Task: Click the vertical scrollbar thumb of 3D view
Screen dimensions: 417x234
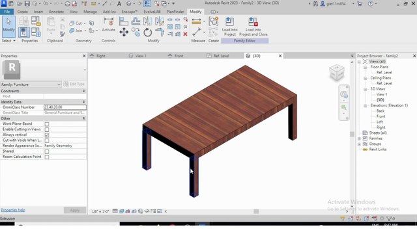Action: click(x=352, y=135)
